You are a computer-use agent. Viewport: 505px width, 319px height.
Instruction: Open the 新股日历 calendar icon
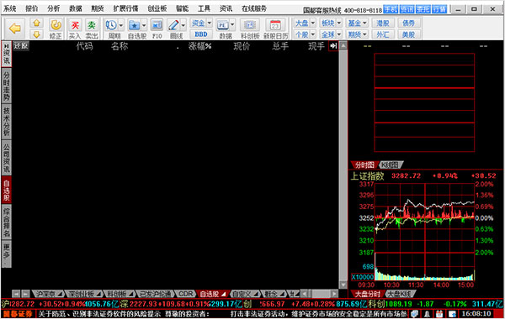(275, 25)
